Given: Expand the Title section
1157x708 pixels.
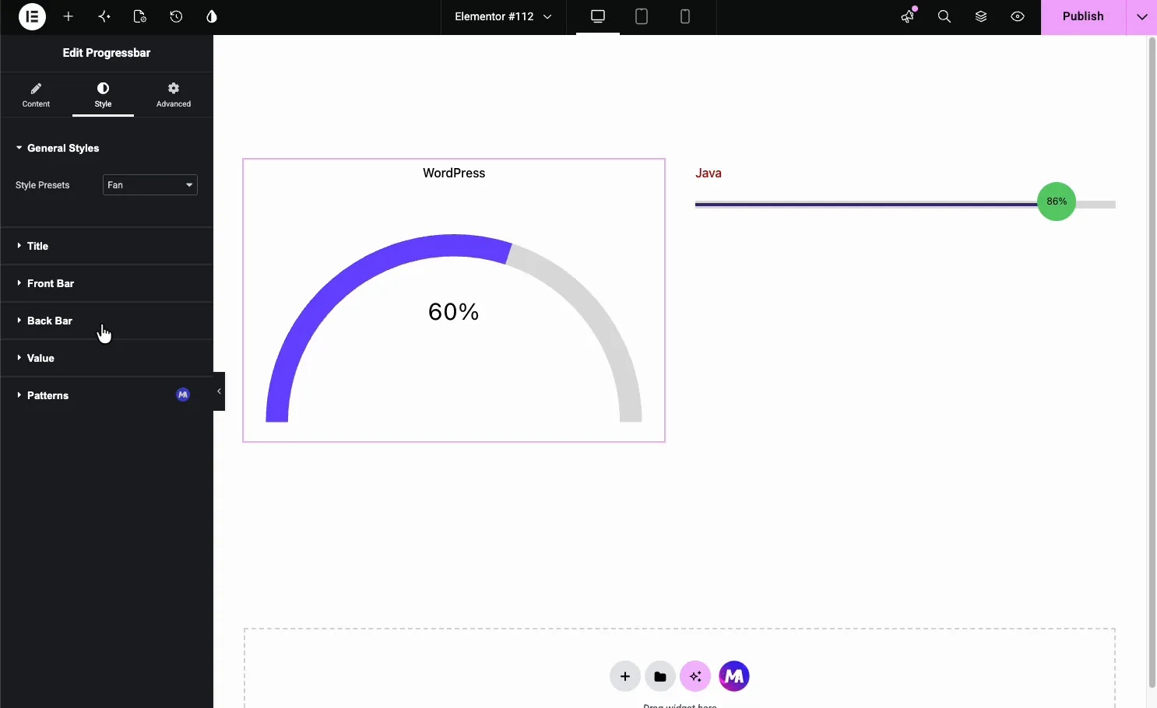Looking at the screenshot, I should click(107, 246).
